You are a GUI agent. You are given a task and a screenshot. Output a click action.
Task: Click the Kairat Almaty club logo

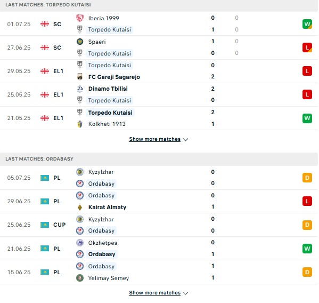(x=80, y=207)
